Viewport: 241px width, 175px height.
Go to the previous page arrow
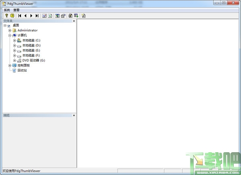tap(26, 16)
